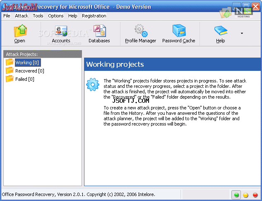The height and width of the screenshot is (201, 262).
Task: Click the folder icon beside Recovered [0]
Action: pyautogui.click(x=10, y=70)
